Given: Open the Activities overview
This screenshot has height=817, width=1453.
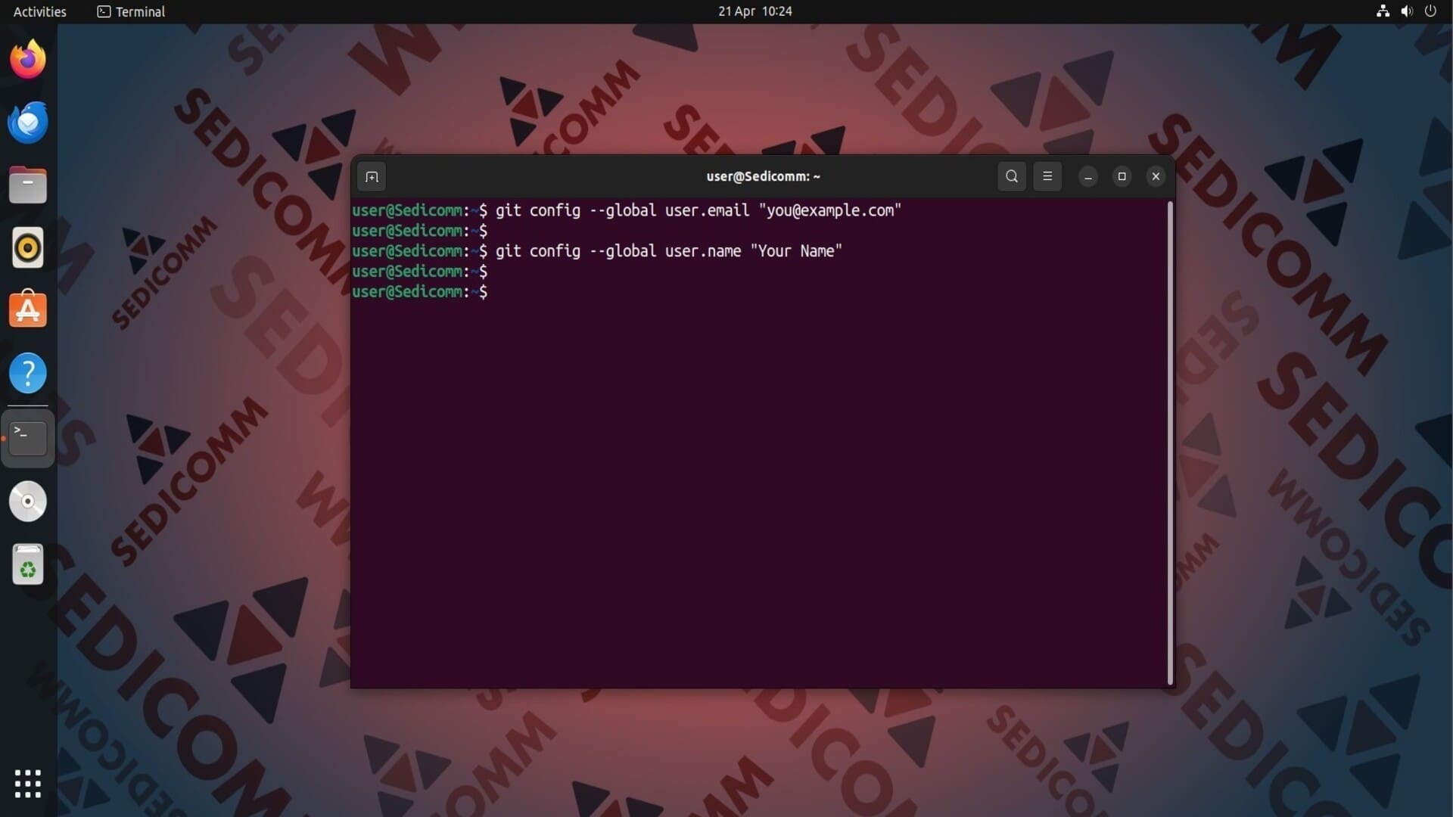Looking at the screenshot, I should click(x=39, y=11).
